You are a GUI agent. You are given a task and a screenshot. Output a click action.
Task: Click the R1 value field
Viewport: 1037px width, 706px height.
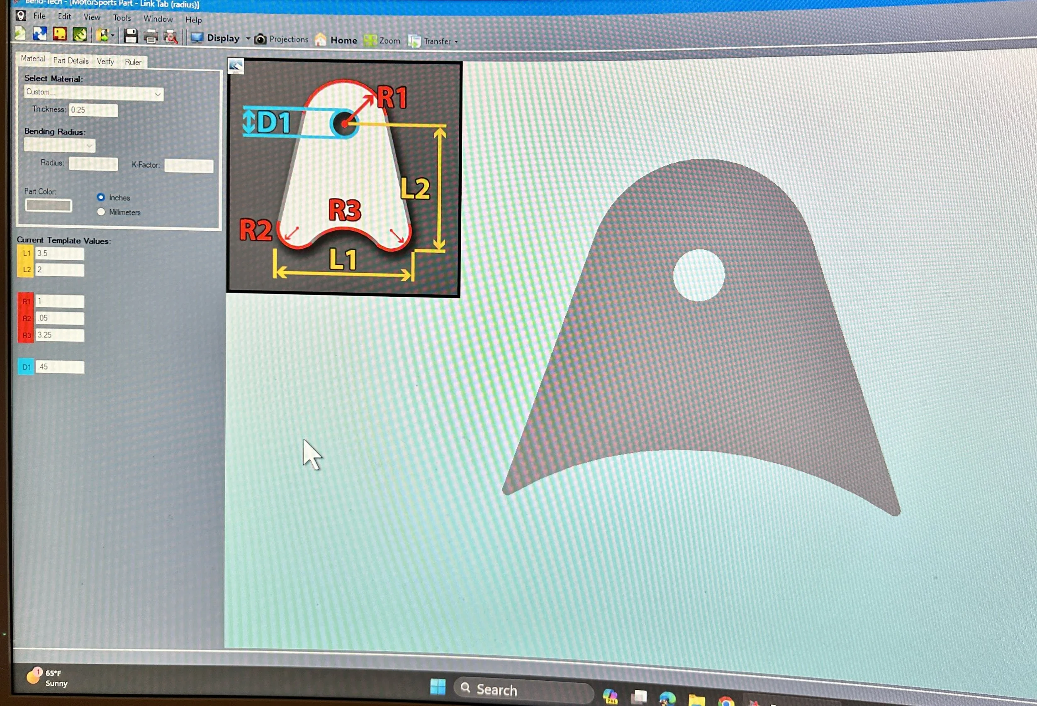[x=60, y=301]
